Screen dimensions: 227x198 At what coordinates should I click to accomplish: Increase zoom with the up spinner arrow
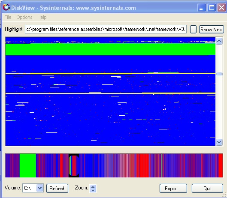click(93, 186)
